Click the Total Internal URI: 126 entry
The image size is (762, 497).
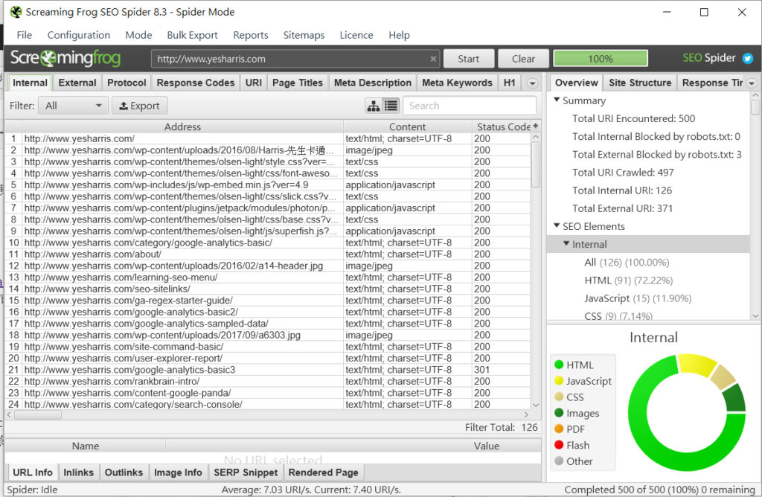click(621, 190)
